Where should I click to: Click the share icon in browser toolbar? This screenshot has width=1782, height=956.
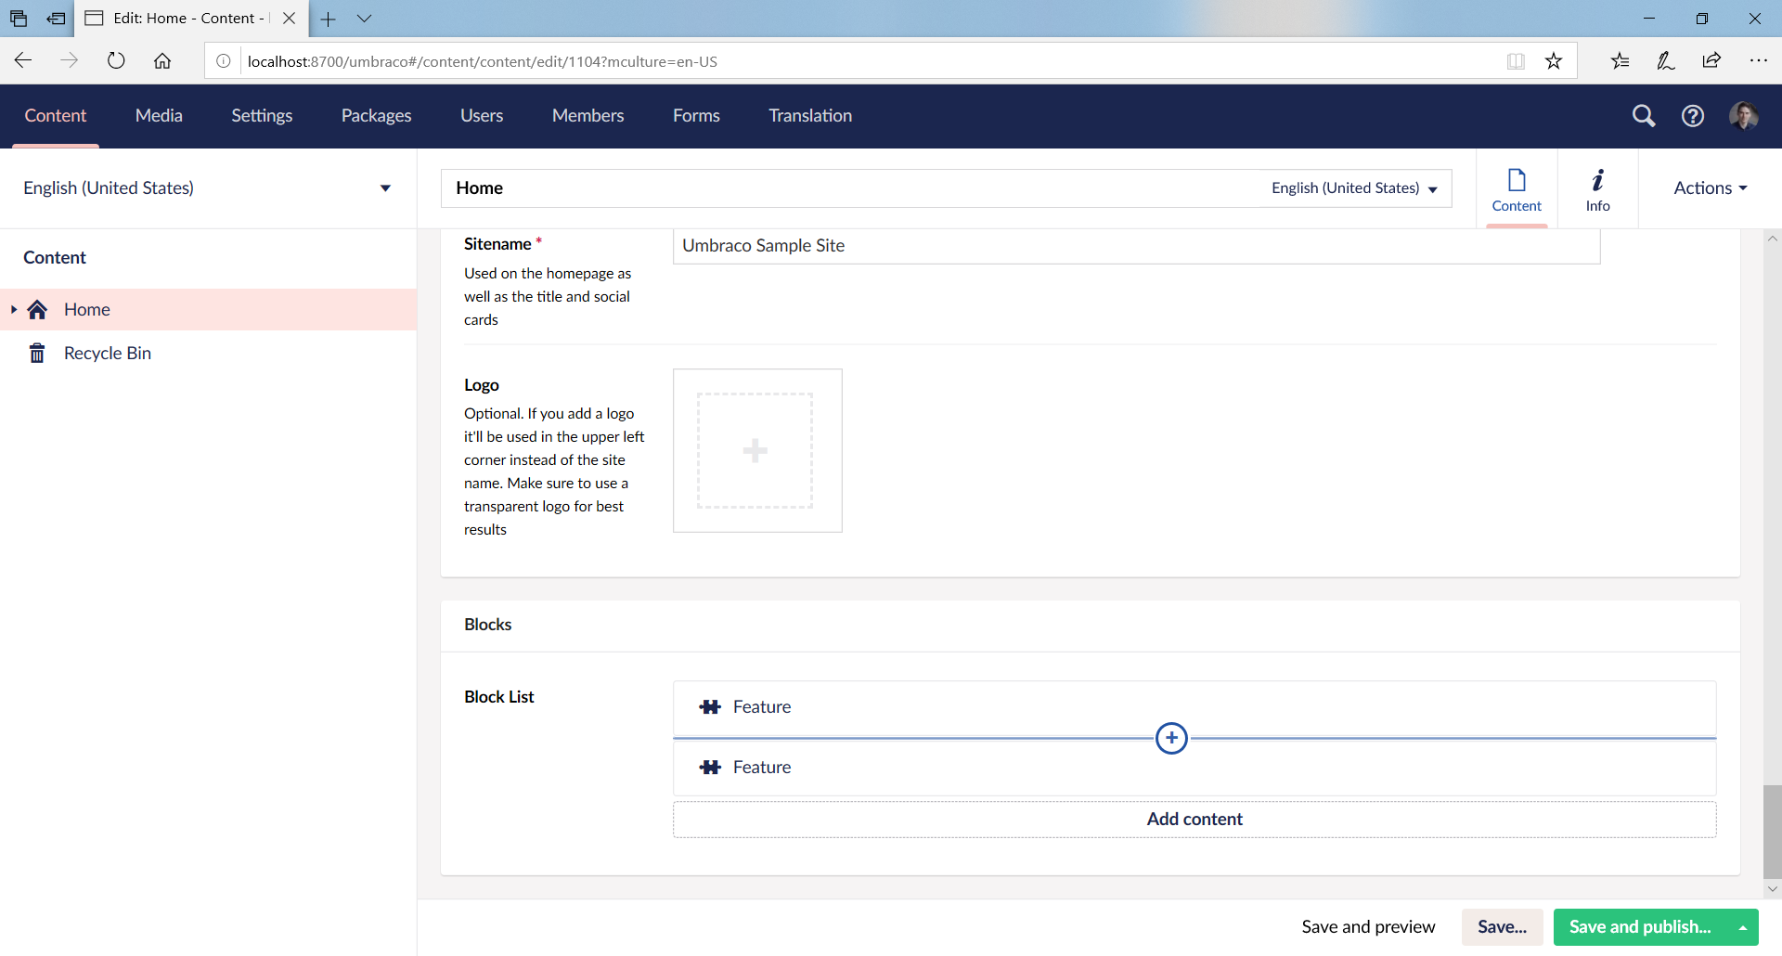pos(1712,60)
